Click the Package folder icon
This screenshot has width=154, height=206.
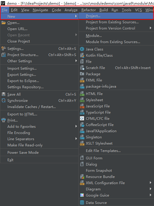tap(82, 74)
